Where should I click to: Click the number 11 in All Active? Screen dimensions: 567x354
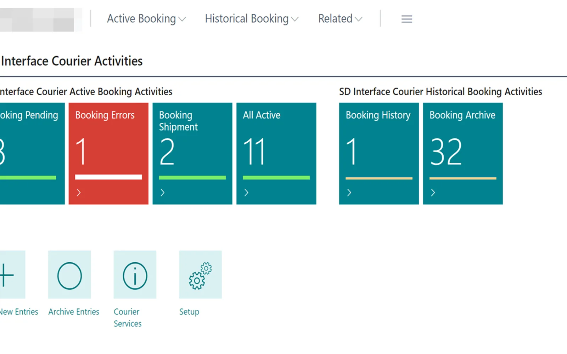[x=254, y=152]
